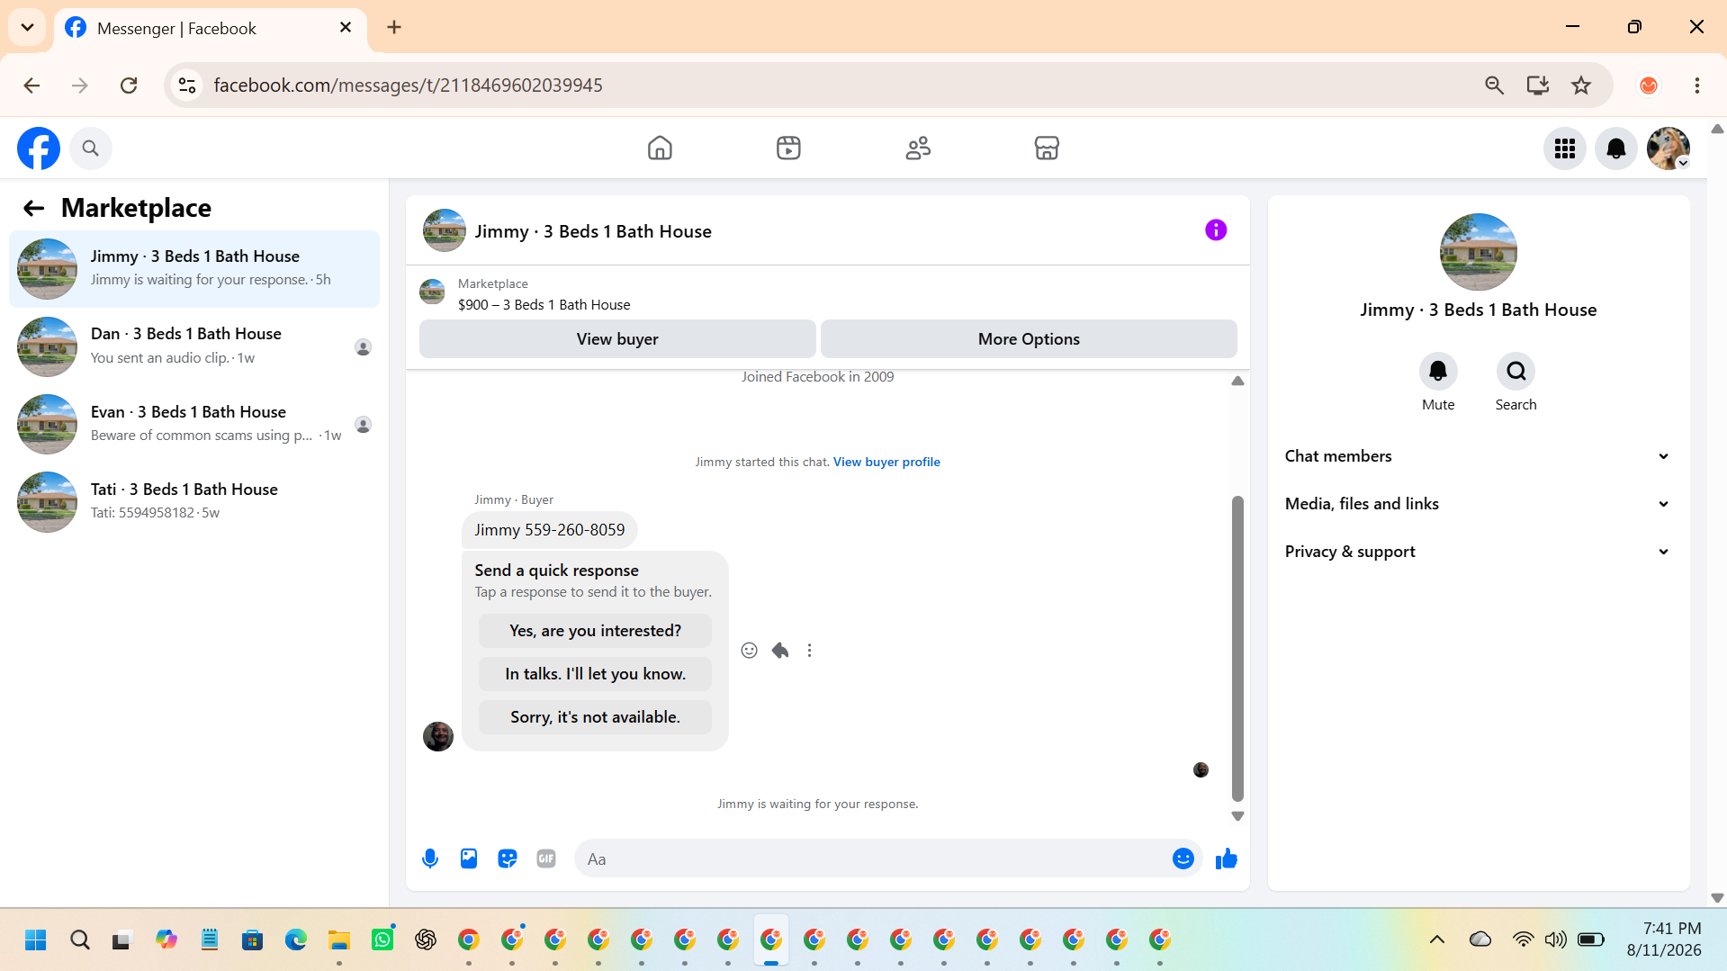Open the browser tab search dropdown
The width and height of the screenshot is (1727, 971).
tap(27, 27)
